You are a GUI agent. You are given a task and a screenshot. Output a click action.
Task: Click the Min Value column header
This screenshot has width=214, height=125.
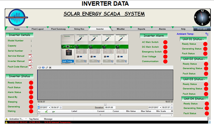(x=131, y=111)
